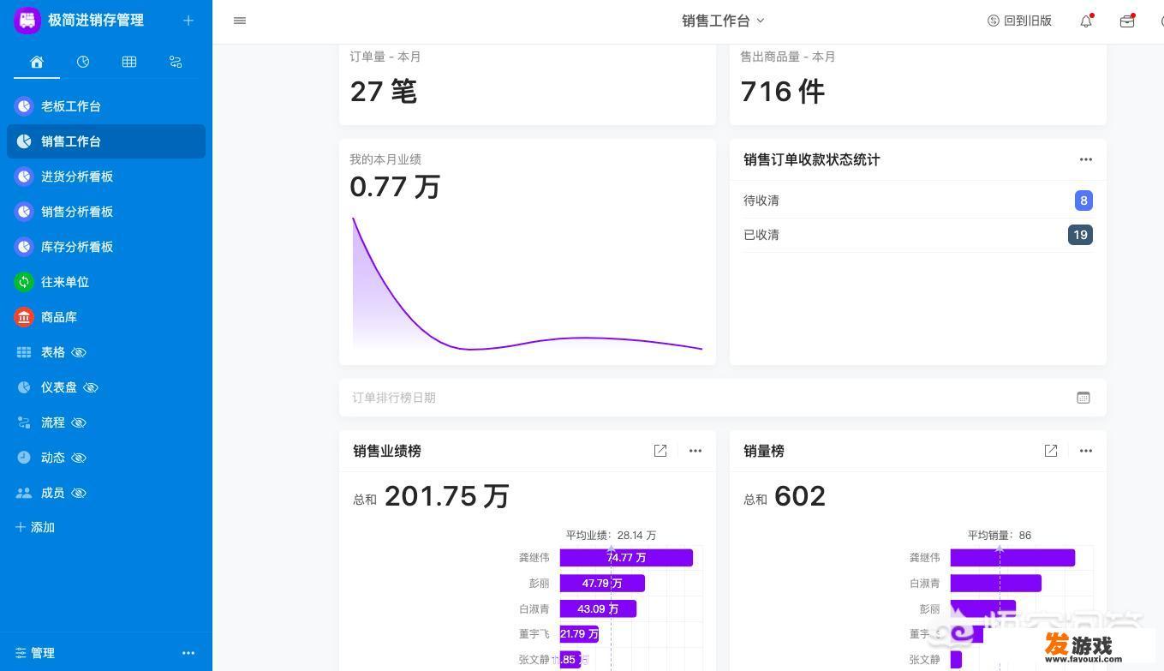Open more menu on 销量榜

1086,451
